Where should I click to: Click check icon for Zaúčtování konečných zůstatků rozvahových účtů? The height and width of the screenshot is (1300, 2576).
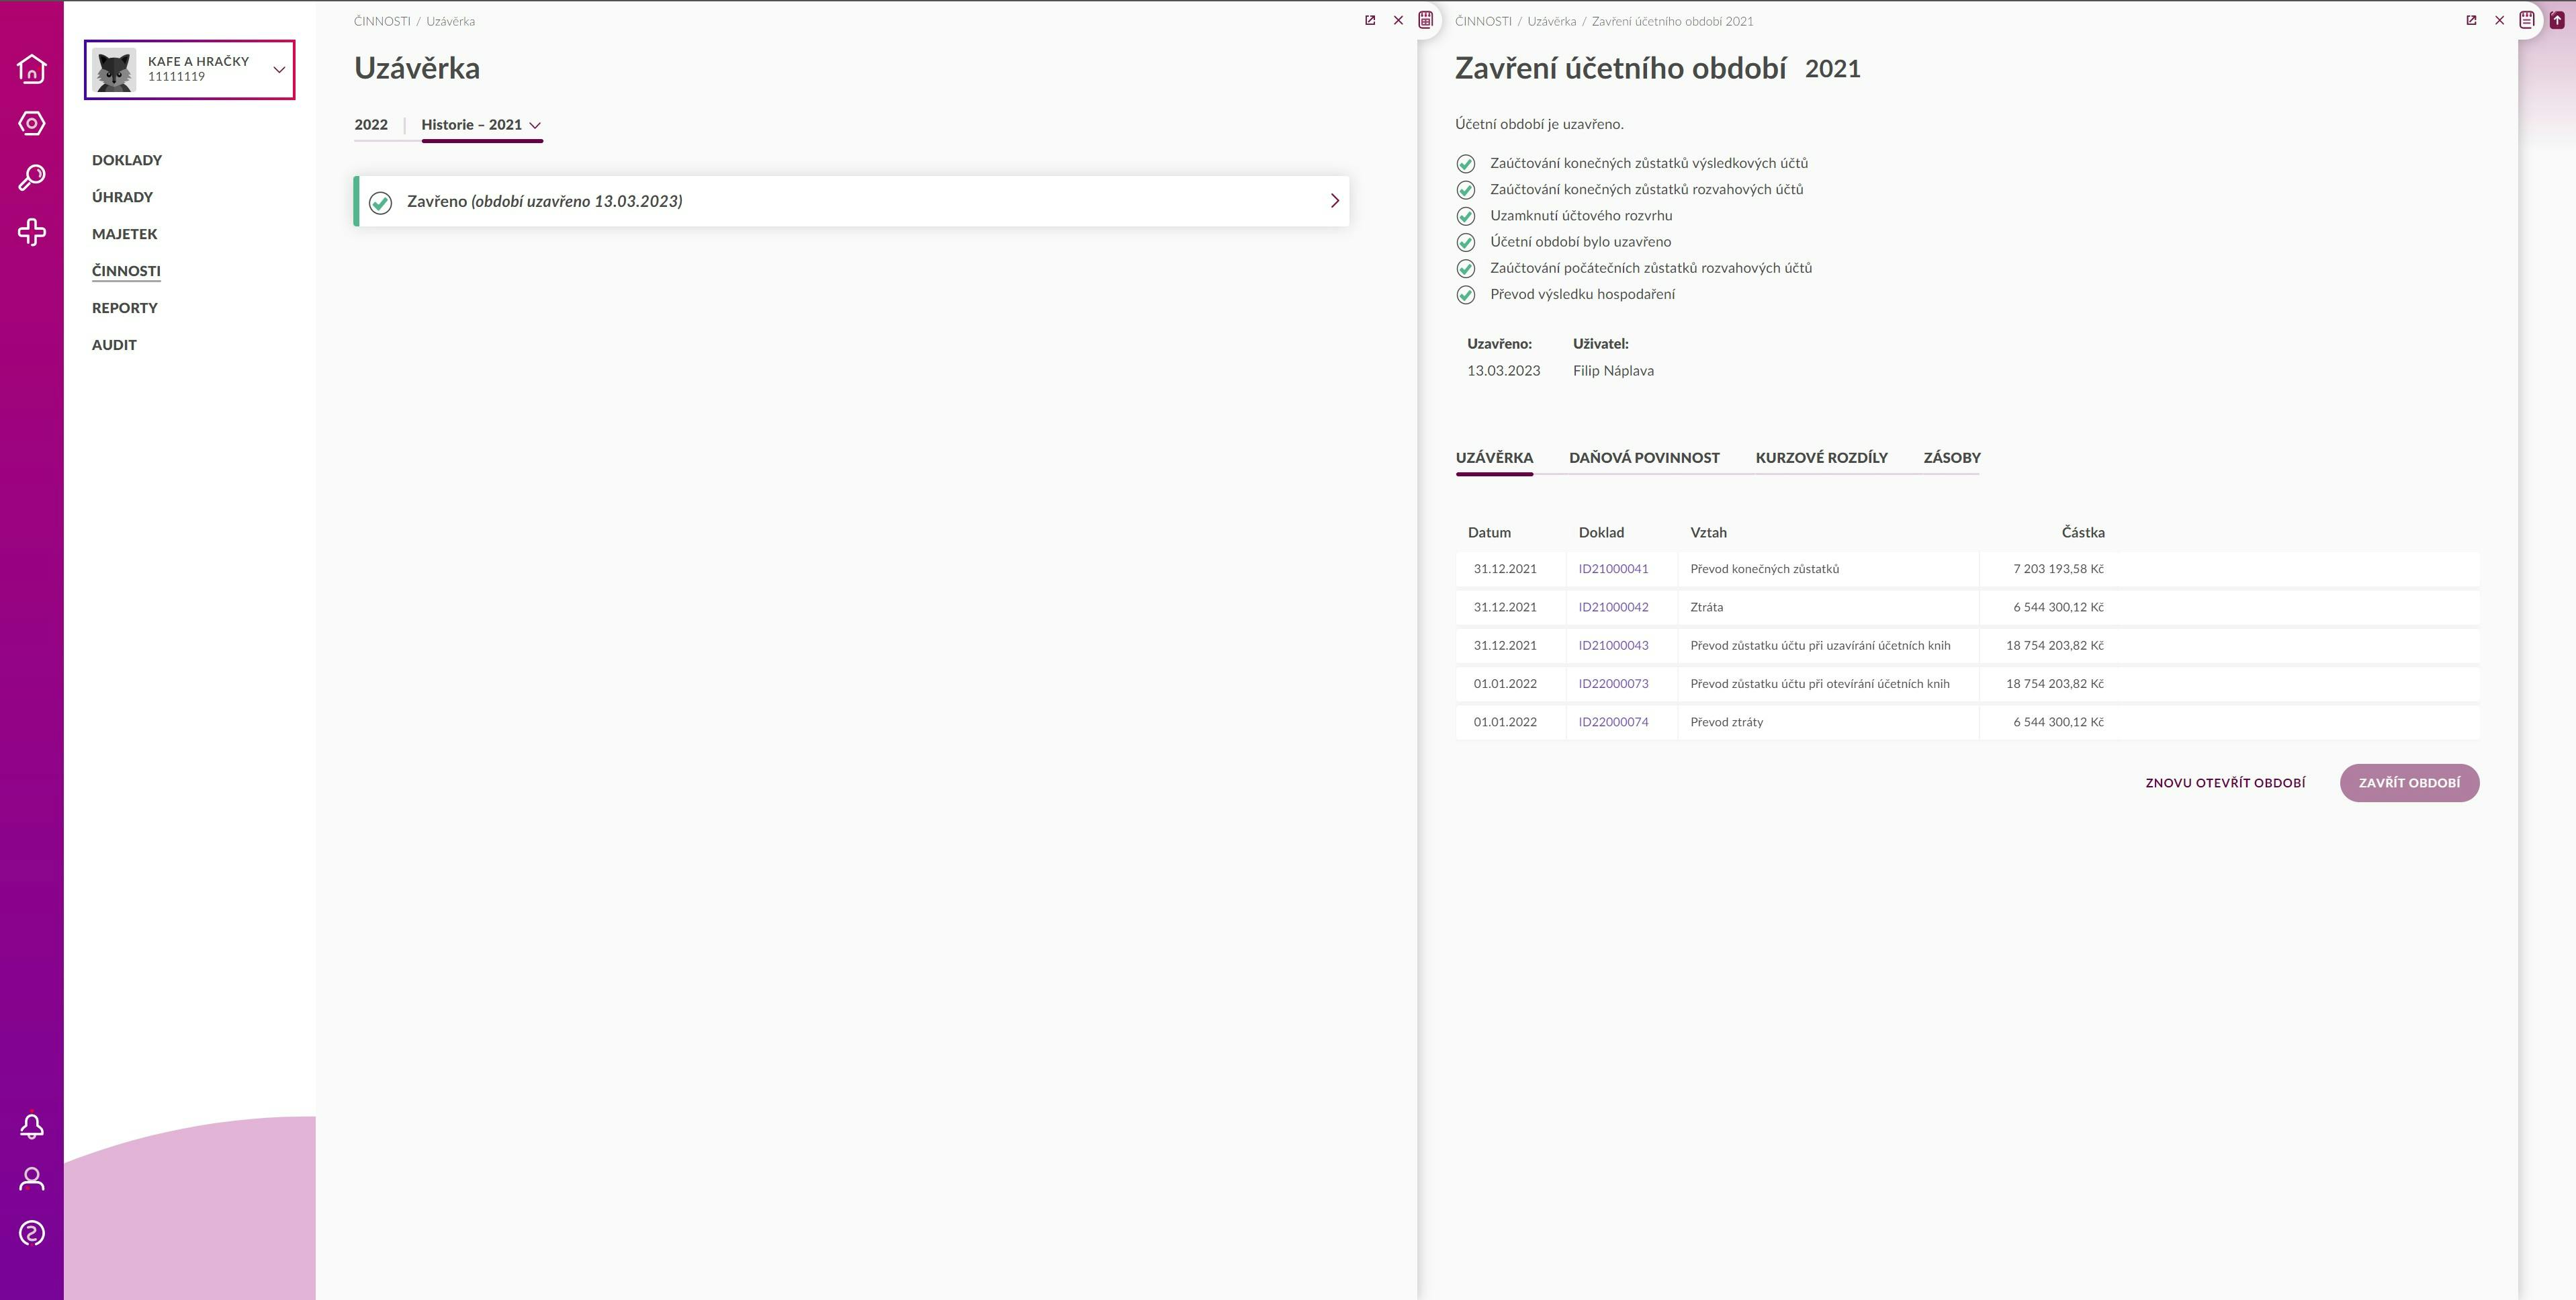click(1466, 189)
